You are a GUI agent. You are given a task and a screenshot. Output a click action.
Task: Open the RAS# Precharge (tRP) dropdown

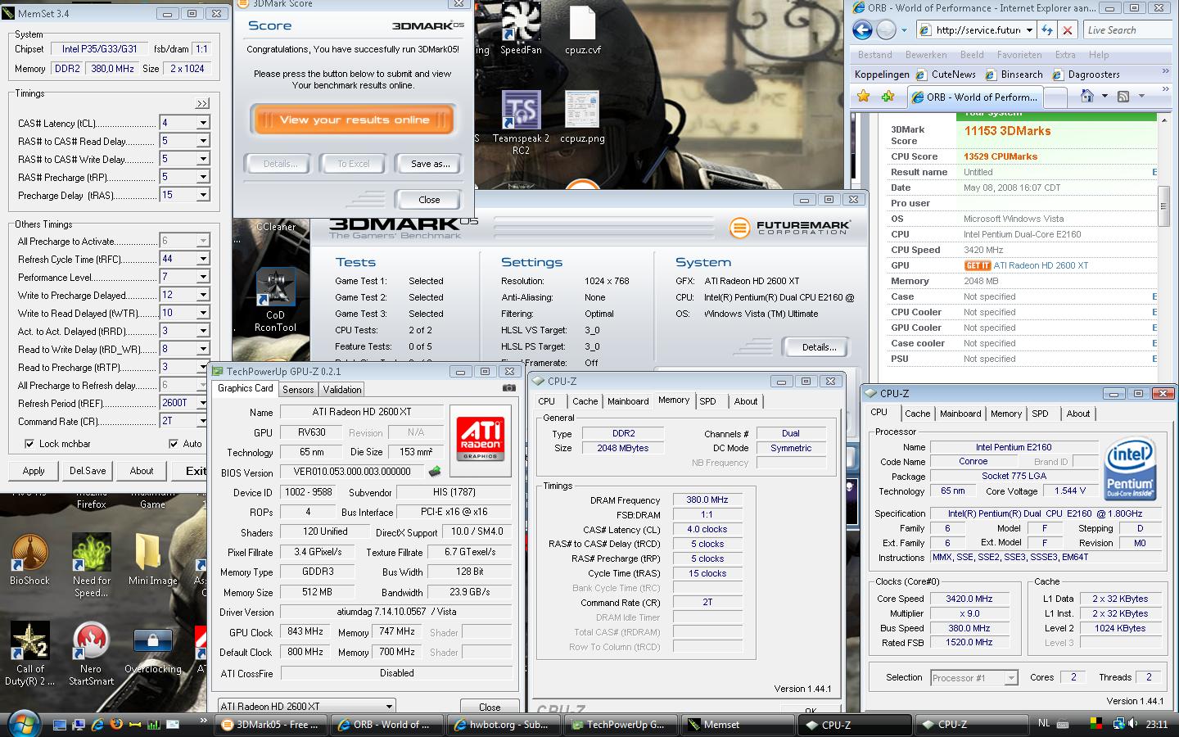pyautogui.click(x=202, y=177)
